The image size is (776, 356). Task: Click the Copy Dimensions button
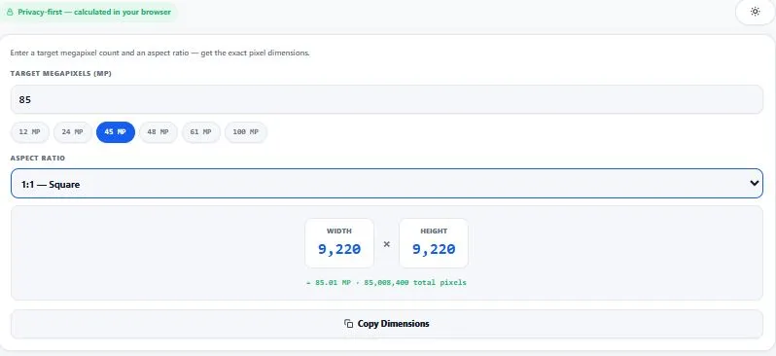[386, 324]
